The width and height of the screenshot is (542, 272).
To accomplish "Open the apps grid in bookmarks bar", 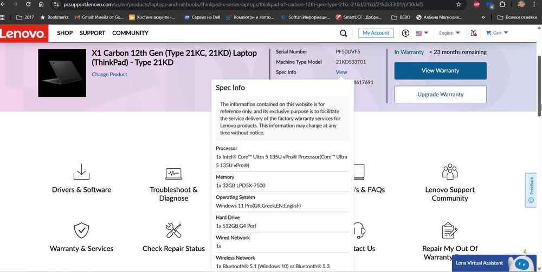I will coord(2,17).
